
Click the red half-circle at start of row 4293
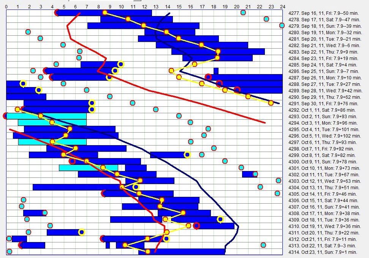(5, 116)
